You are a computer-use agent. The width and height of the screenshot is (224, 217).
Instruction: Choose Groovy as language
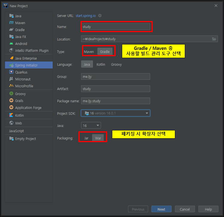116,64
